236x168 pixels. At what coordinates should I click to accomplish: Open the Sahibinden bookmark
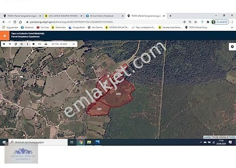pyautogui.click(x=59, y=27)
